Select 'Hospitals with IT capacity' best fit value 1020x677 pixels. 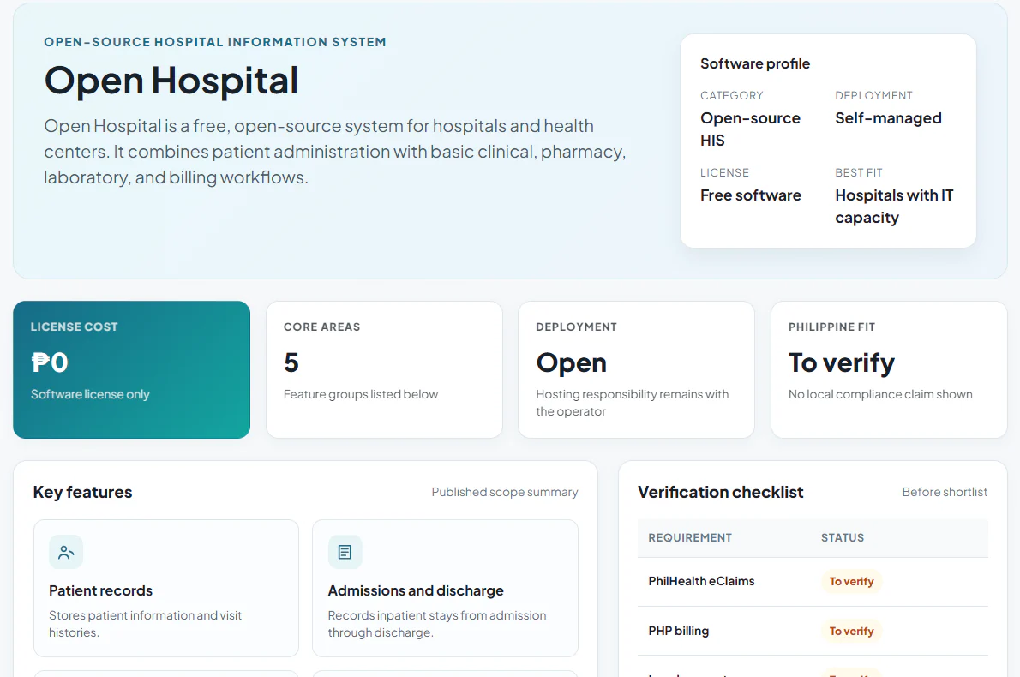click(894, 207)
